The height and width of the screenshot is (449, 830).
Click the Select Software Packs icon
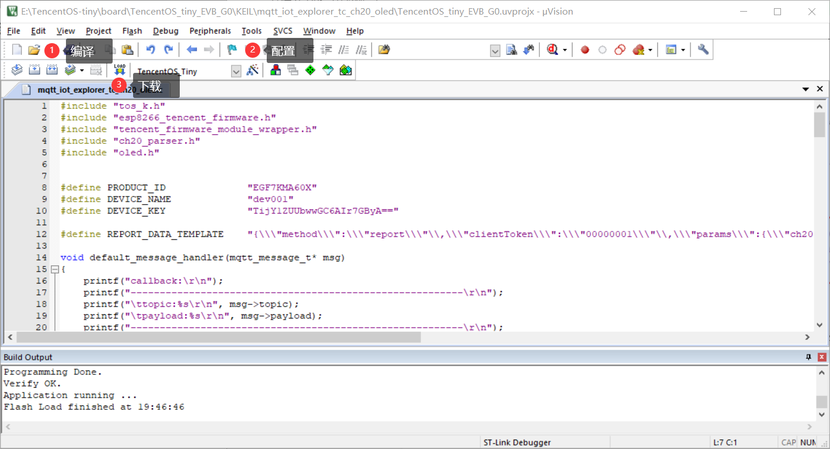(x=328, y=71)
